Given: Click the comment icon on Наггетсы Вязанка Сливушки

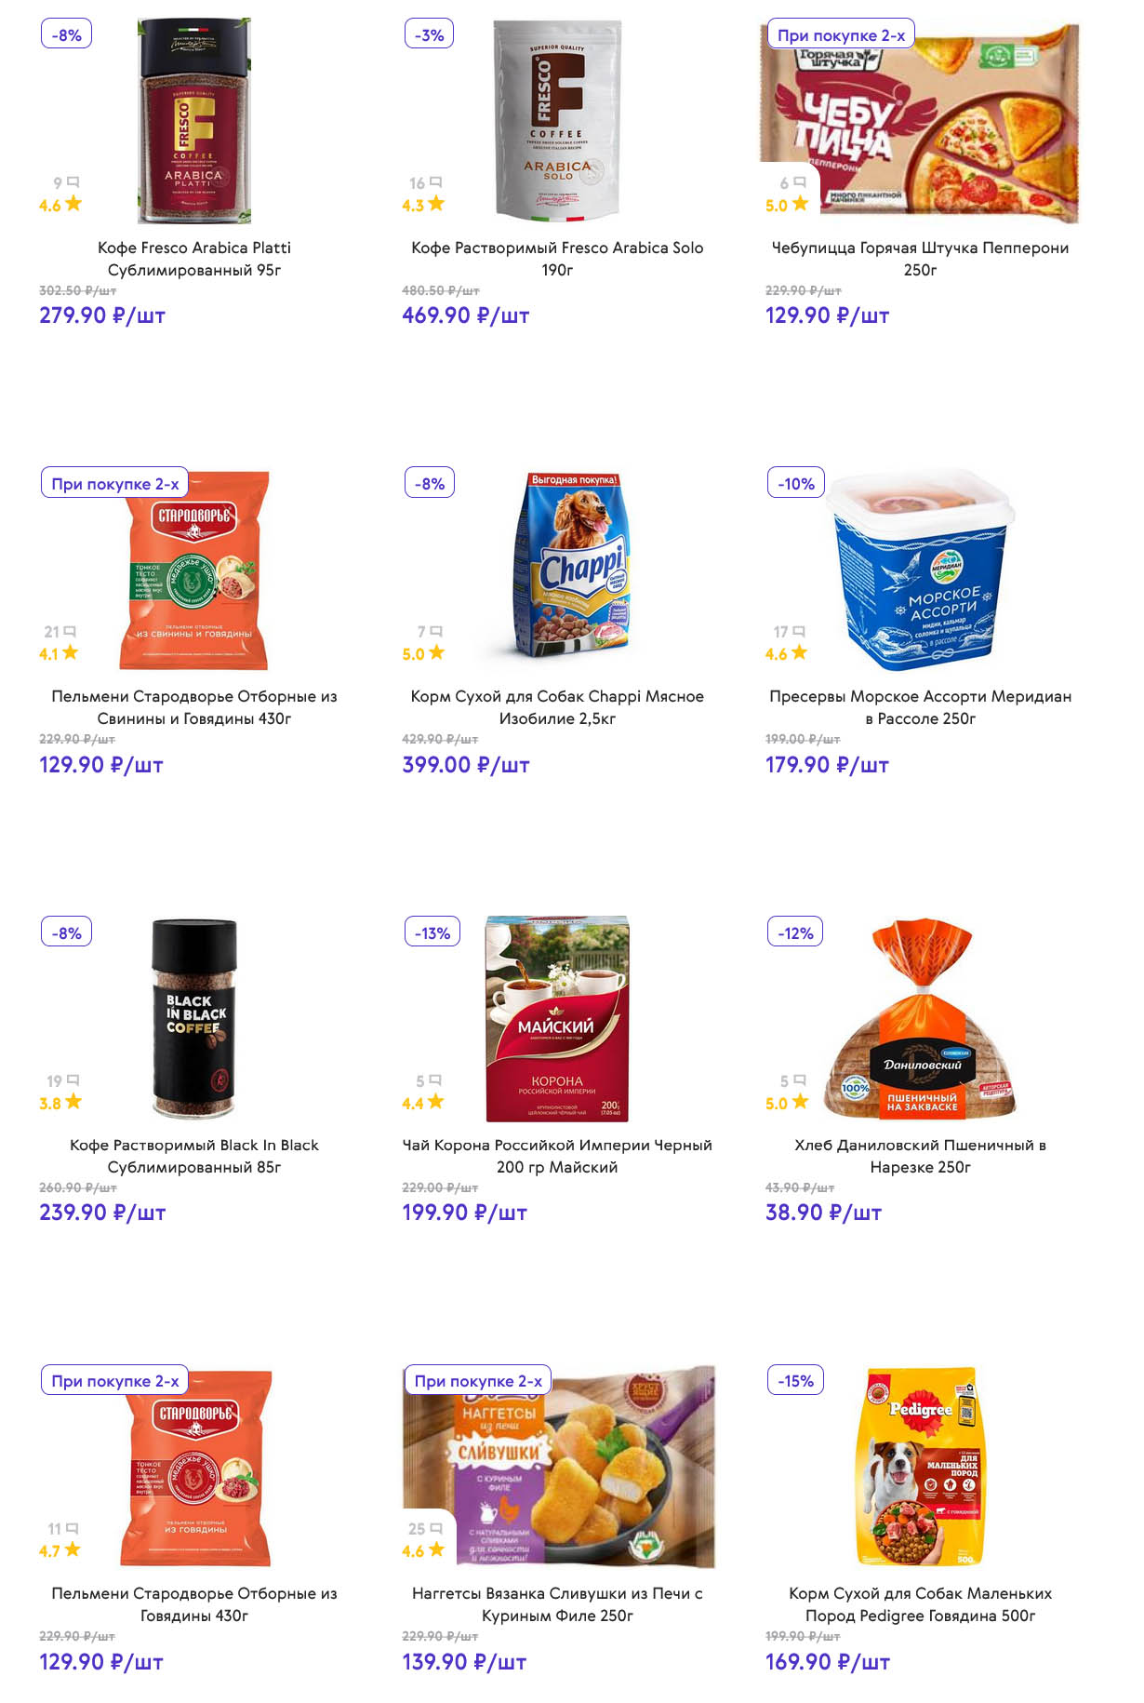Looking at the screenshot, I should click(x=436, y=1528).
